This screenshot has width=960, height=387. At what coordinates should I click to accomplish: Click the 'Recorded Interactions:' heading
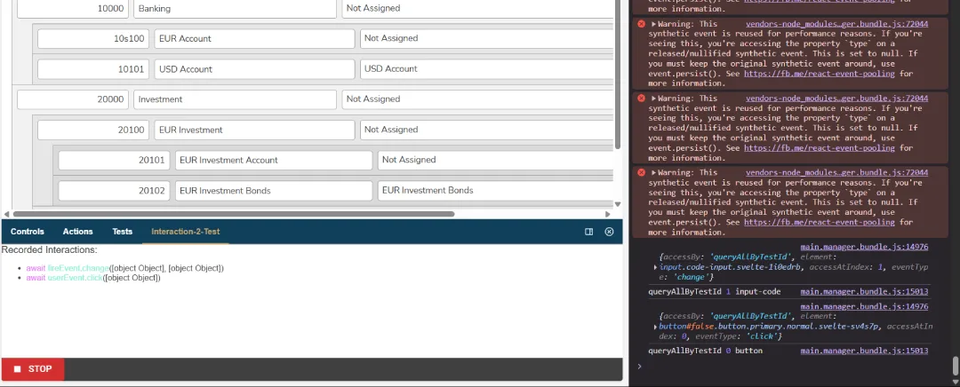(x=50, y=250)
